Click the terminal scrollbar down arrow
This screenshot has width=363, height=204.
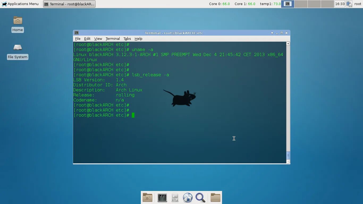[x=288, y=161]
